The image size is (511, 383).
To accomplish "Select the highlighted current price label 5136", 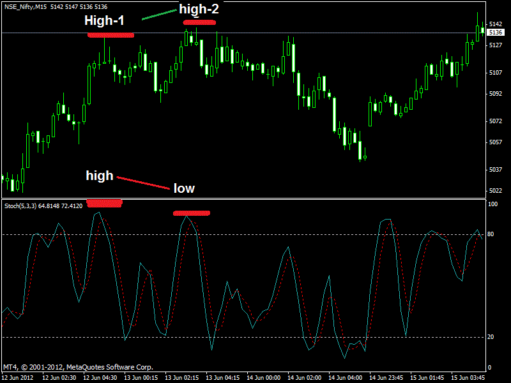I will pos(496,33).
